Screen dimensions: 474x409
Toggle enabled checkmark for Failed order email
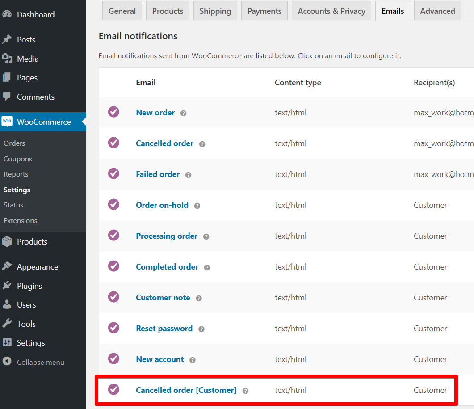113,173
